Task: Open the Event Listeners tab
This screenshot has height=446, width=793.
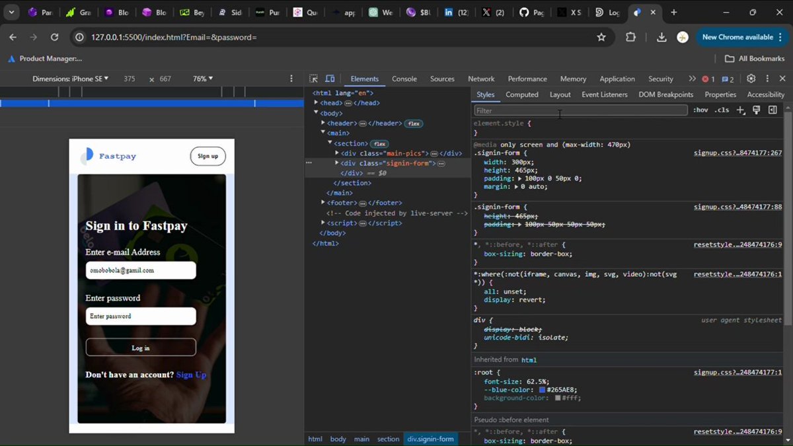Action: coord(605,94)
